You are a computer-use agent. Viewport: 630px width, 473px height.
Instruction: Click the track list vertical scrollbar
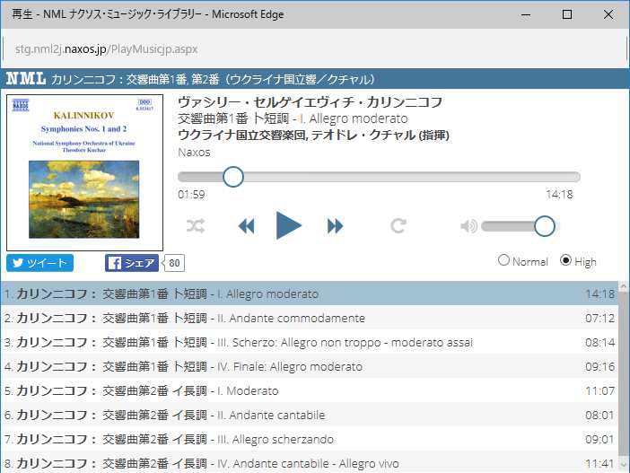624,377
